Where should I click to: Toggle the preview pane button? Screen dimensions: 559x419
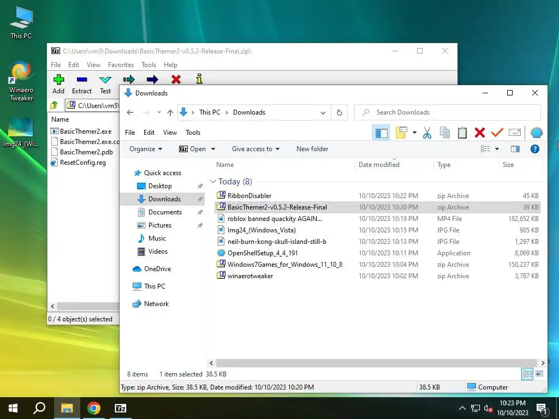(x=515, y=149)
